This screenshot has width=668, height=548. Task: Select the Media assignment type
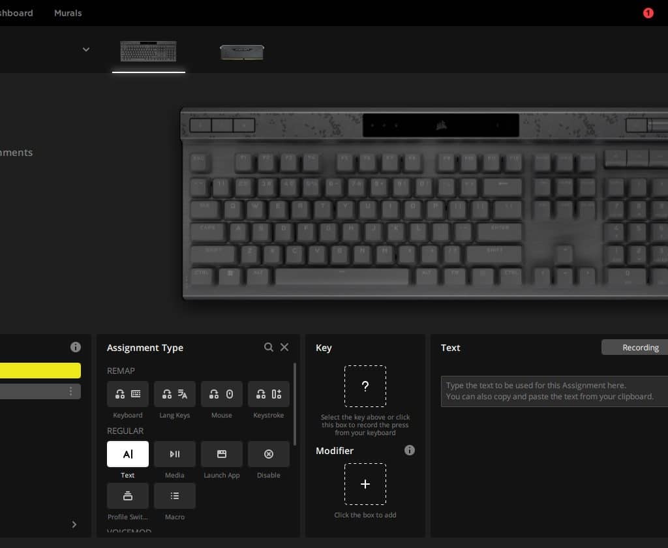(175, 454)
